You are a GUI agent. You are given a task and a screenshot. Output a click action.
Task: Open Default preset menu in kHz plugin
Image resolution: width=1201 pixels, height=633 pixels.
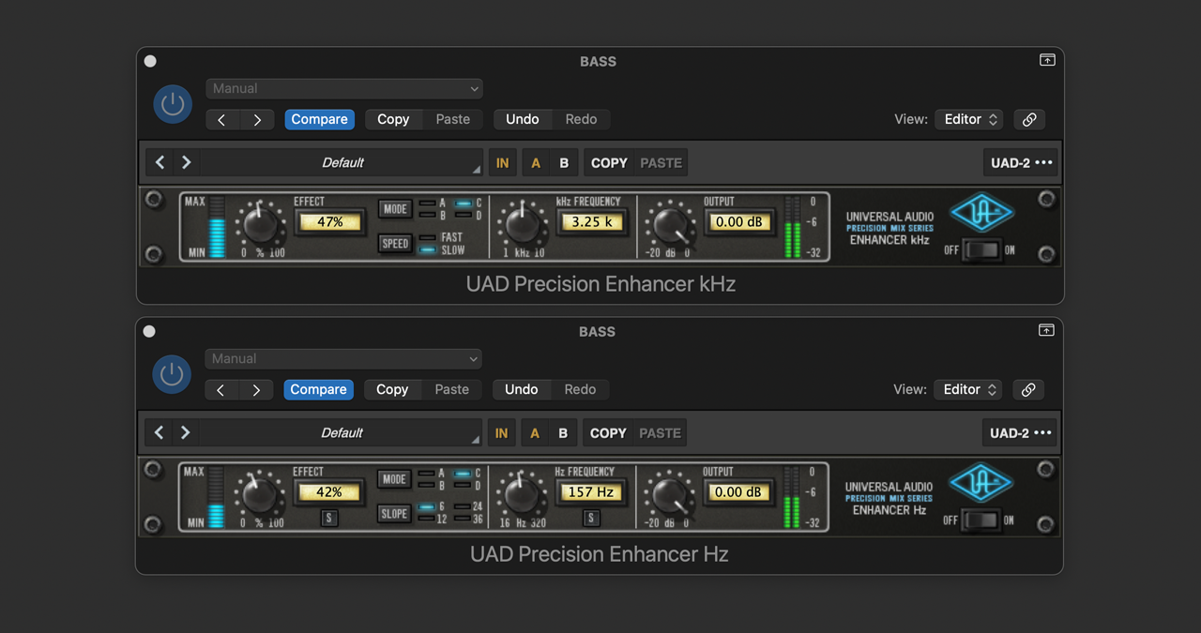[342, 162]
